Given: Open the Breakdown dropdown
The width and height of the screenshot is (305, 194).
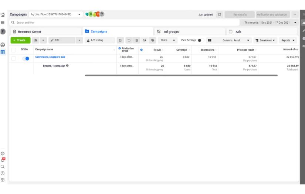Looking at the screenshot, I should 265,40.
